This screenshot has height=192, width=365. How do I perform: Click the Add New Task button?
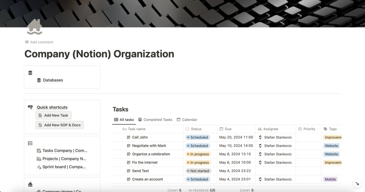click(53, 115)
